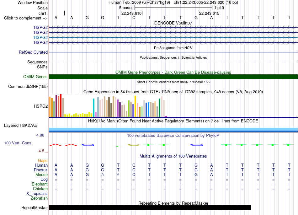Click the Chicken alignment row label

[40, 189]
